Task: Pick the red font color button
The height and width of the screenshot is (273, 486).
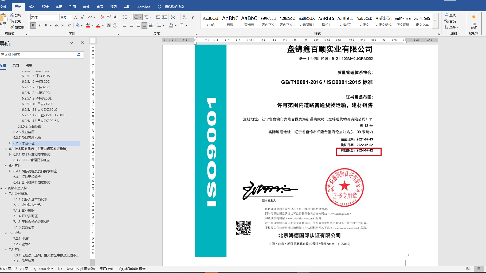Action: 98,26
